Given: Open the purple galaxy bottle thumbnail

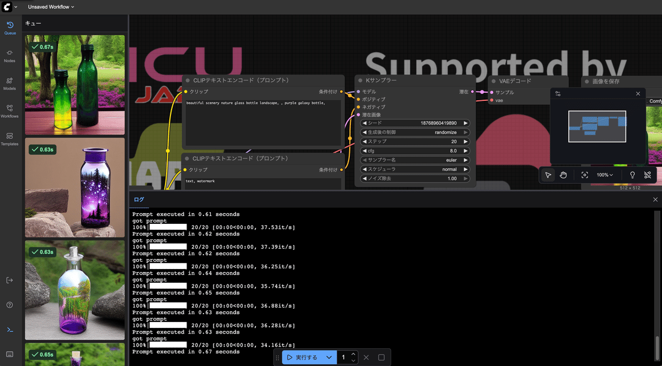Looking at the screenshot, I should [74, 187].
